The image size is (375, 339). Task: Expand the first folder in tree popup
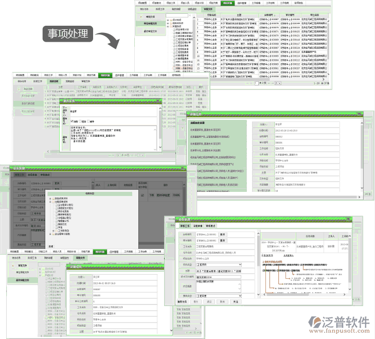pyautogui.click(x=50, y=199)
